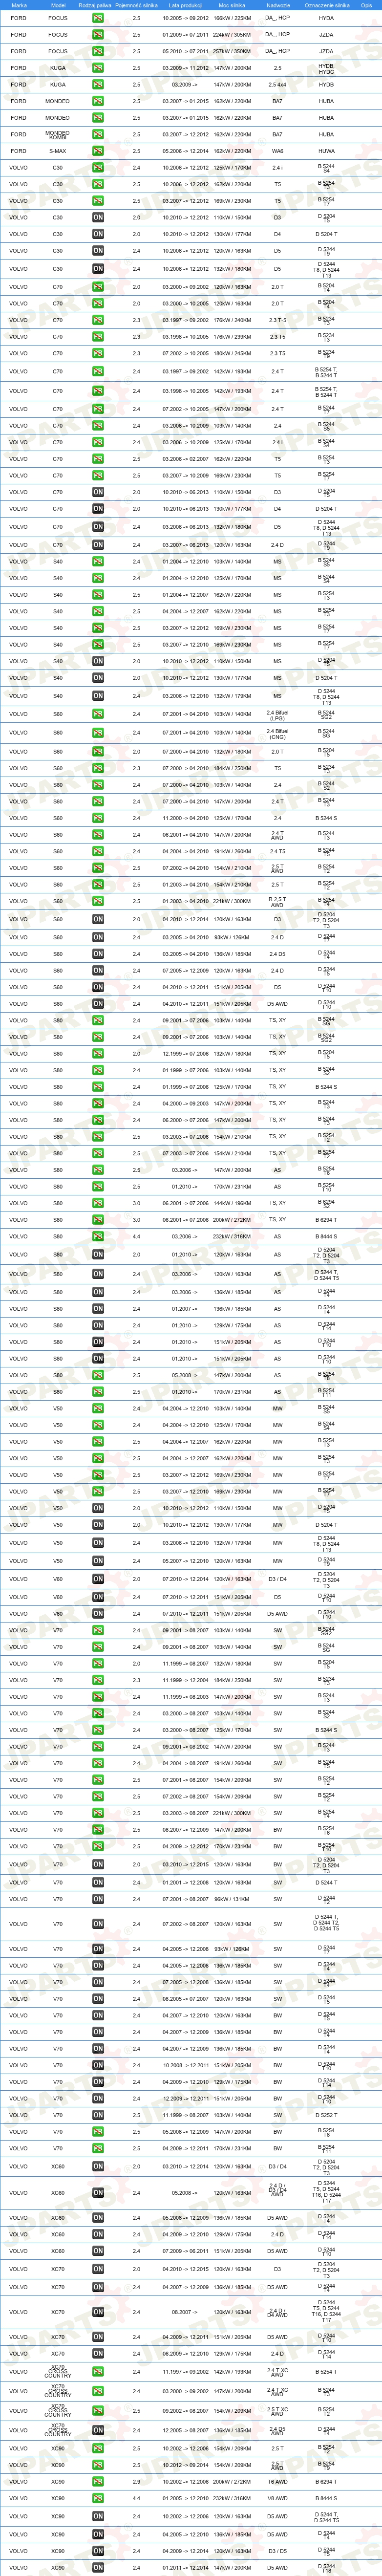Click diesel ON icon in Volvo C30 D3 row

(x=98, y=217)
